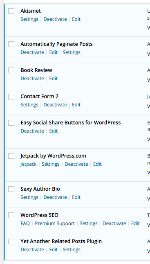Deactivate Contact Form 7
Screen dimensions: 150x264
55,105
